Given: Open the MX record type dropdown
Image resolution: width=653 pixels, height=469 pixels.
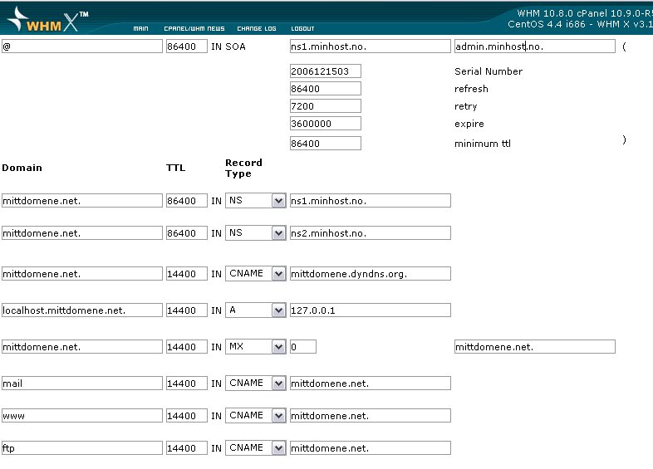Looking at the screenshot, I should click(256, 347).
